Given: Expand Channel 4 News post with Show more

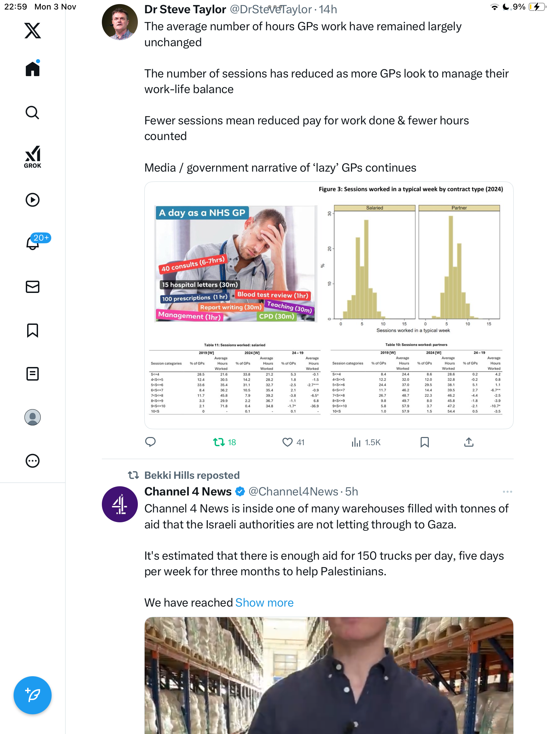Looking at the screenshot, I should pos(264,603).
